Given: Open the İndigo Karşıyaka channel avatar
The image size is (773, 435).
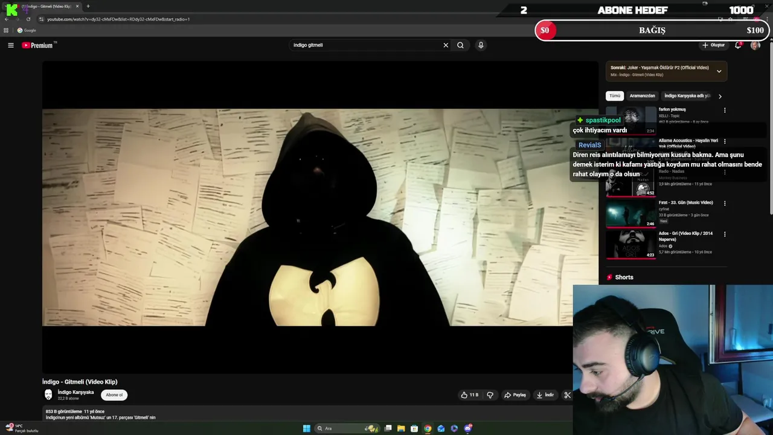Looking at the screenshot, I should (48, 395).
